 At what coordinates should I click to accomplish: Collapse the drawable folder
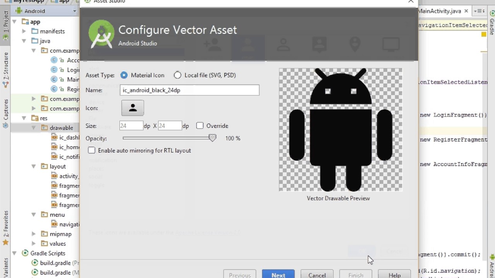click(34, 127)
